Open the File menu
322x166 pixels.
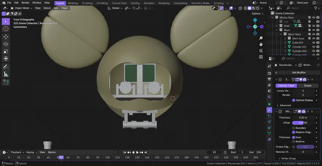point(9,3)
